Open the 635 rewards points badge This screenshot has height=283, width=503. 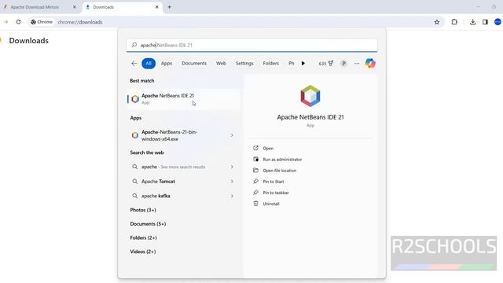click(x=326, y=63)
